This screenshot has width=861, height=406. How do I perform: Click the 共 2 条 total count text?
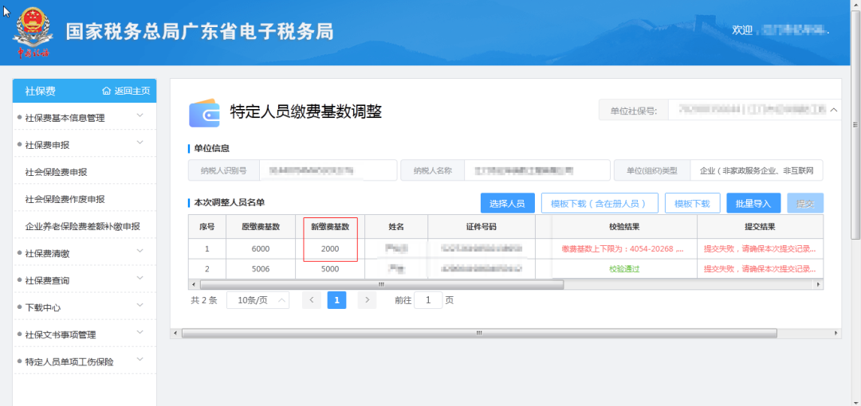point(204,301)
